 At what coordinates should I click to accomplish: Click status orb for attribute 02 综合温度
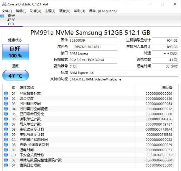pos(6,98)
